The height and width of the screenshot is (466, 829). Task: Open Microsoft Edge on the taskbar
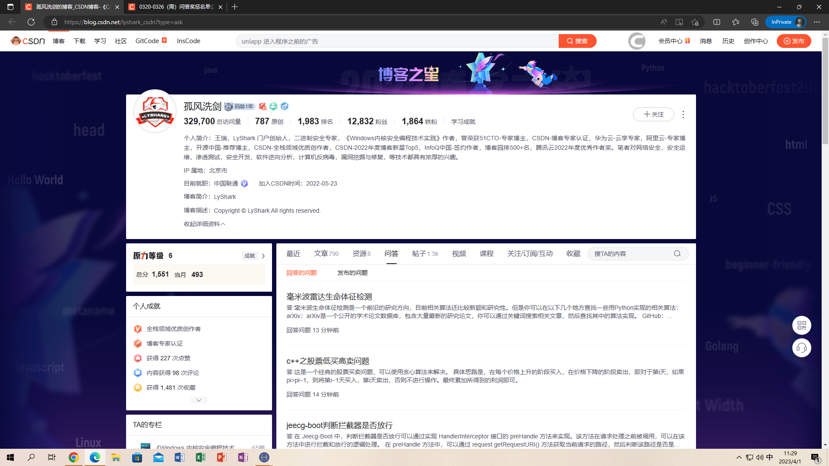point(95,457)
